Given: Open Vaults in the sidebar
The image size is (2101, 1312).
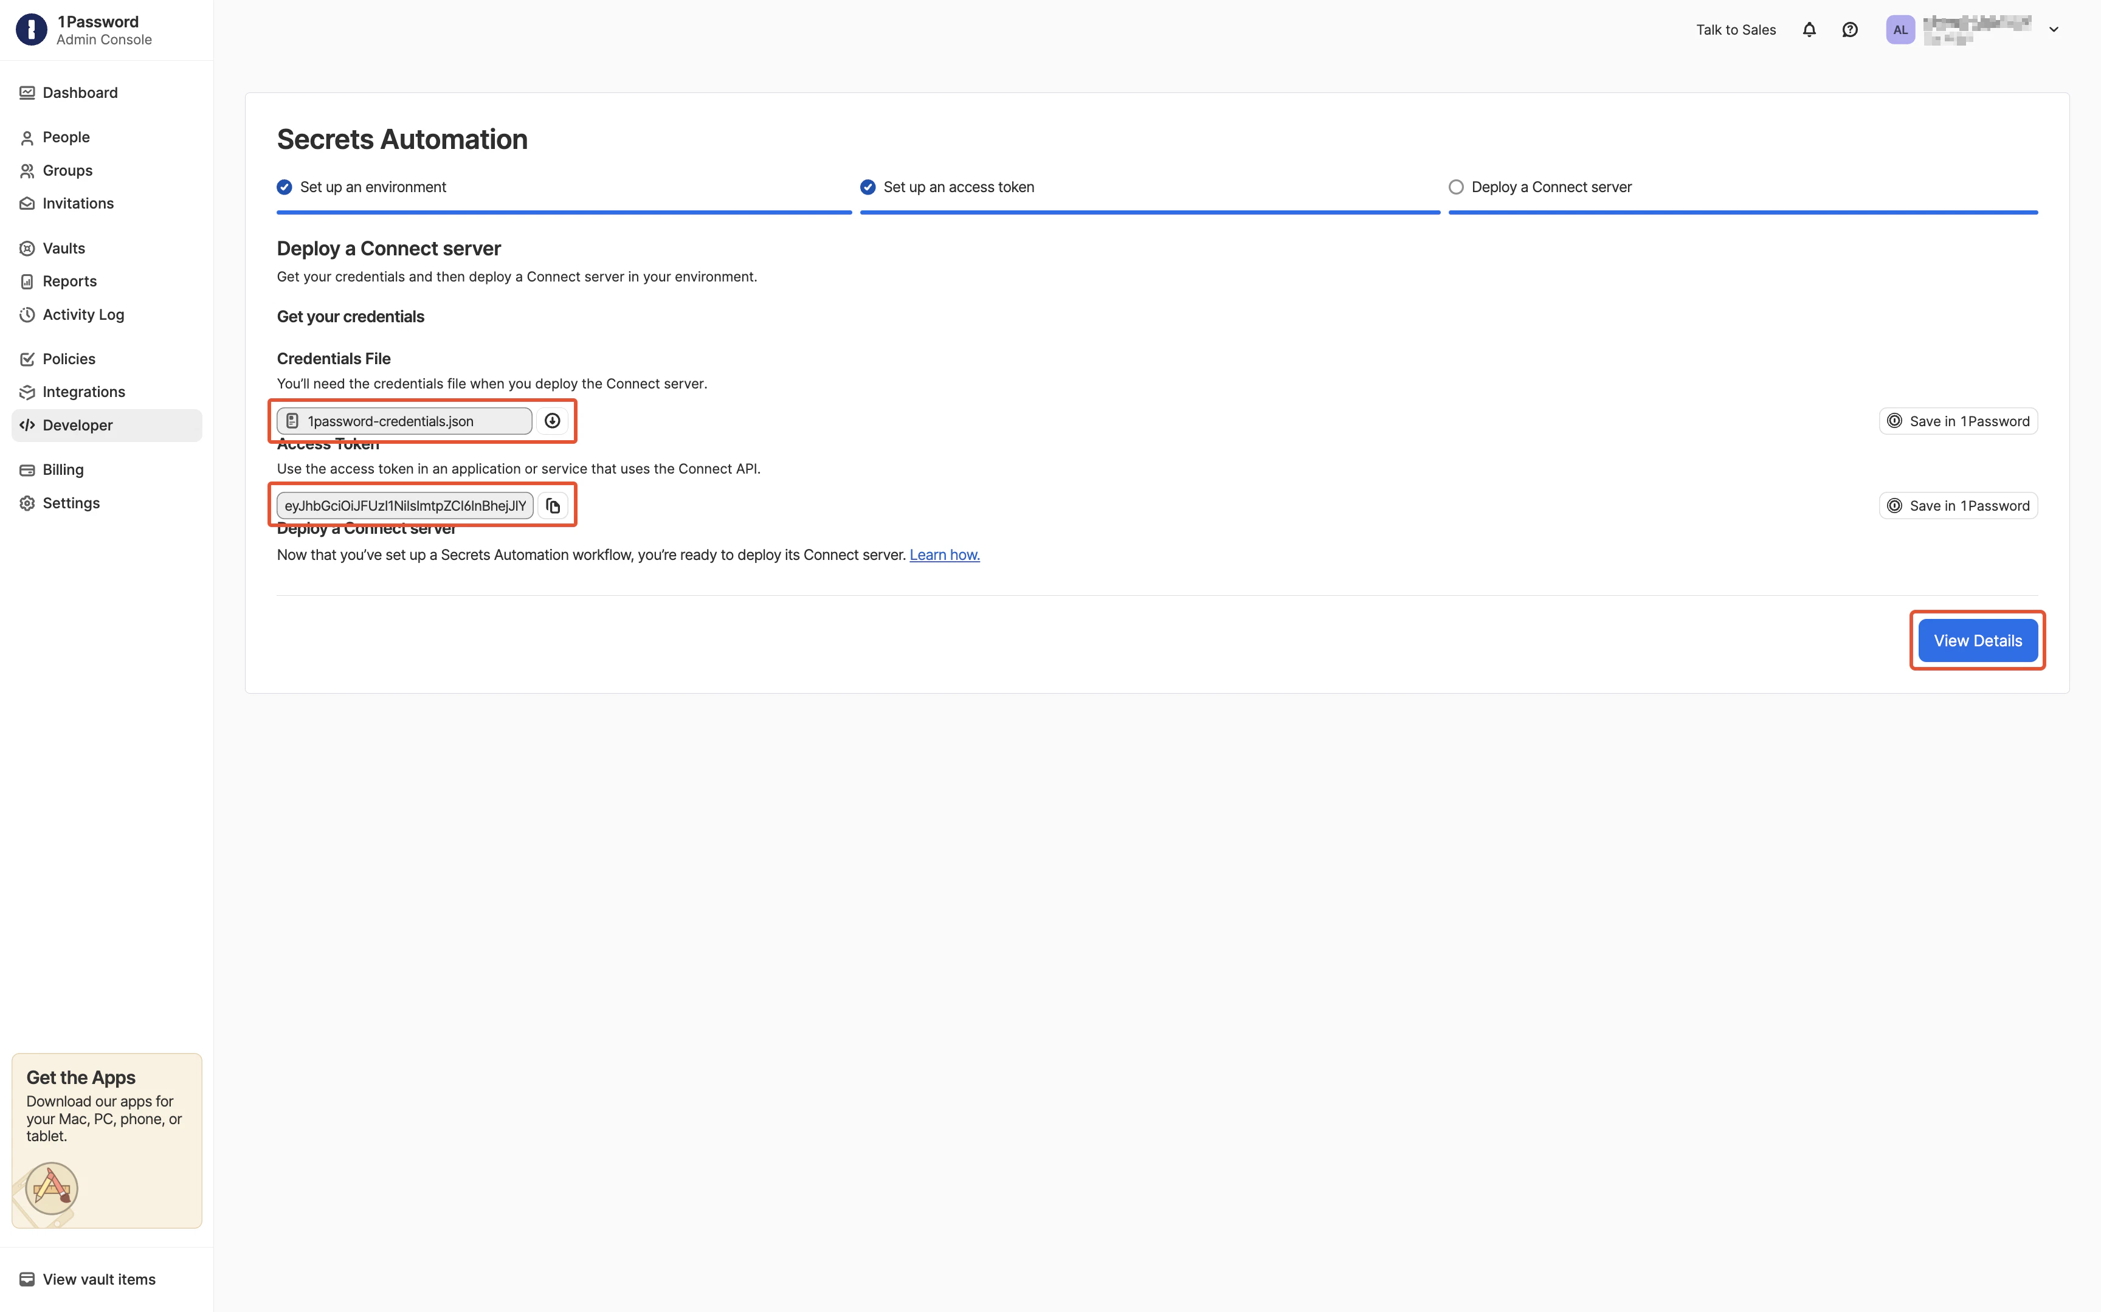Looking at the screenshot, I should (107, 248).
